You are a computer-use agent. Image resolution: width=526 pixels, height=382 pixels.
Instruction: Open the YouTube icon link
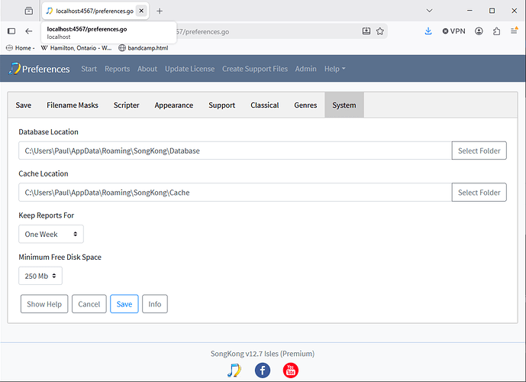point(291,371)
